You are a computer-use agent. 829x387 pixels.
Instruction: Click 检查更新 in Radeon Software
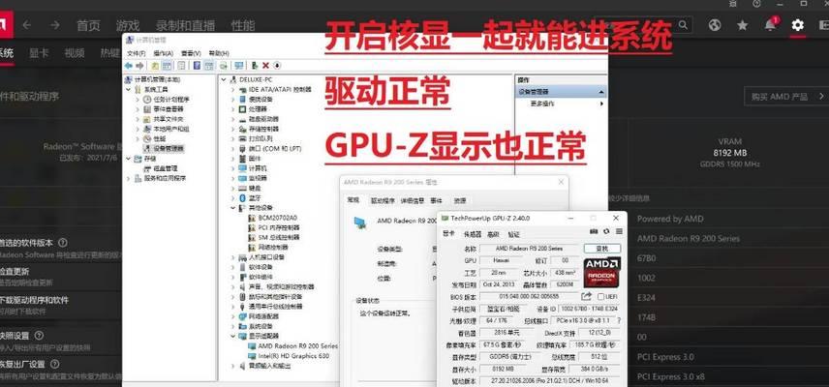15,271
